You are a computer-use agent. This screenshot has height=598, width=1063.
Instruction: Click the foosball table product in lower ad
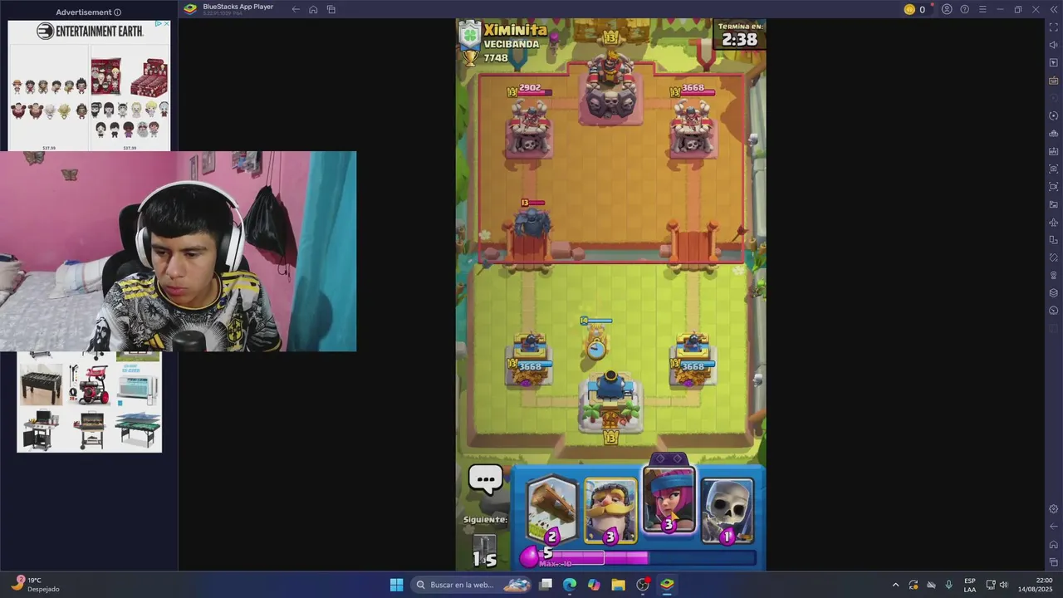(41, 384)
